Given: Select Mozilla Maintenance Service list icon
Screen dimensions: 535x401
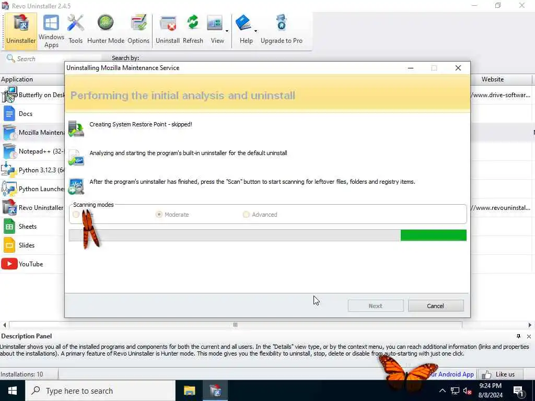Looking at the screenshot, I should [9, 132].
